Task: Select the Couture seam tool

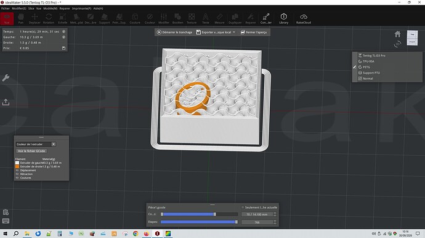Action: coord(135,18)
